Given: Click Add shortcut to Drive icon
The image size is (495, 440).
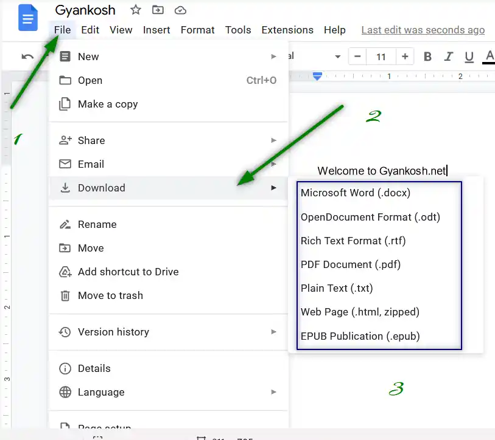Looking at the screenshot, I should click(65, 272).
